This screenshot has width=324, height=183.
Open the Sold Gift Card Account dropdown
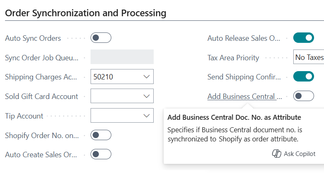[x=146, y=96]
